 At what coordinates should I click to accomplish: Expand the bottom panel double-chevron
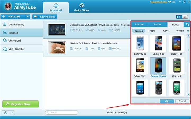(12, 113)
